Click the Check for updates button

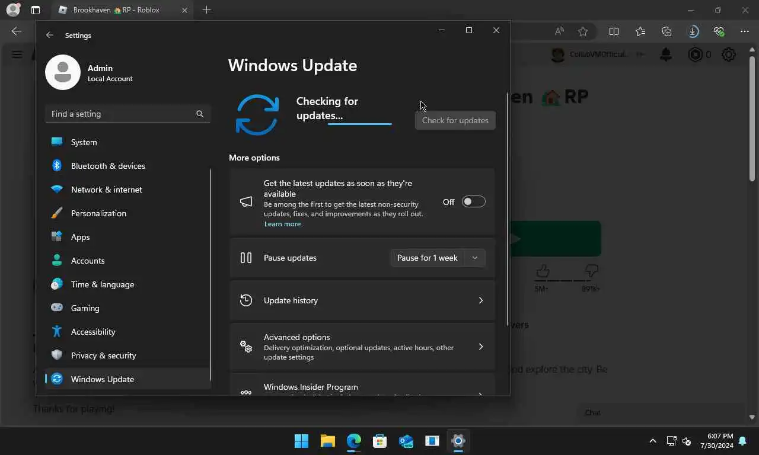tap(455, 120)
